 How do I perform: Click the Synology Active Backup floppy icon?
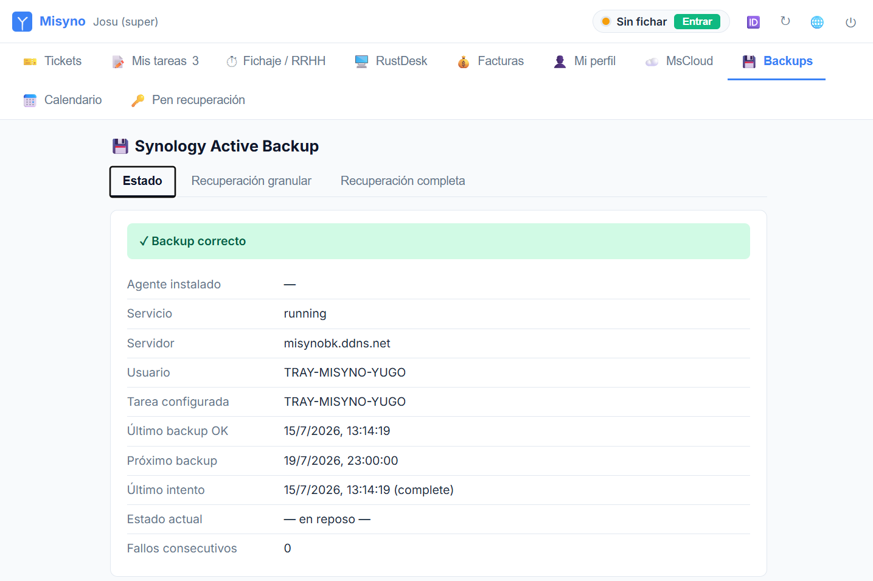click(120, 146)
